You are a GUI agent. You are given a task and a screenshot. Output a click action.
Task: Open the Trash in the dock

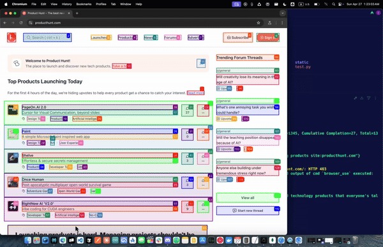(x=355, y=241)
